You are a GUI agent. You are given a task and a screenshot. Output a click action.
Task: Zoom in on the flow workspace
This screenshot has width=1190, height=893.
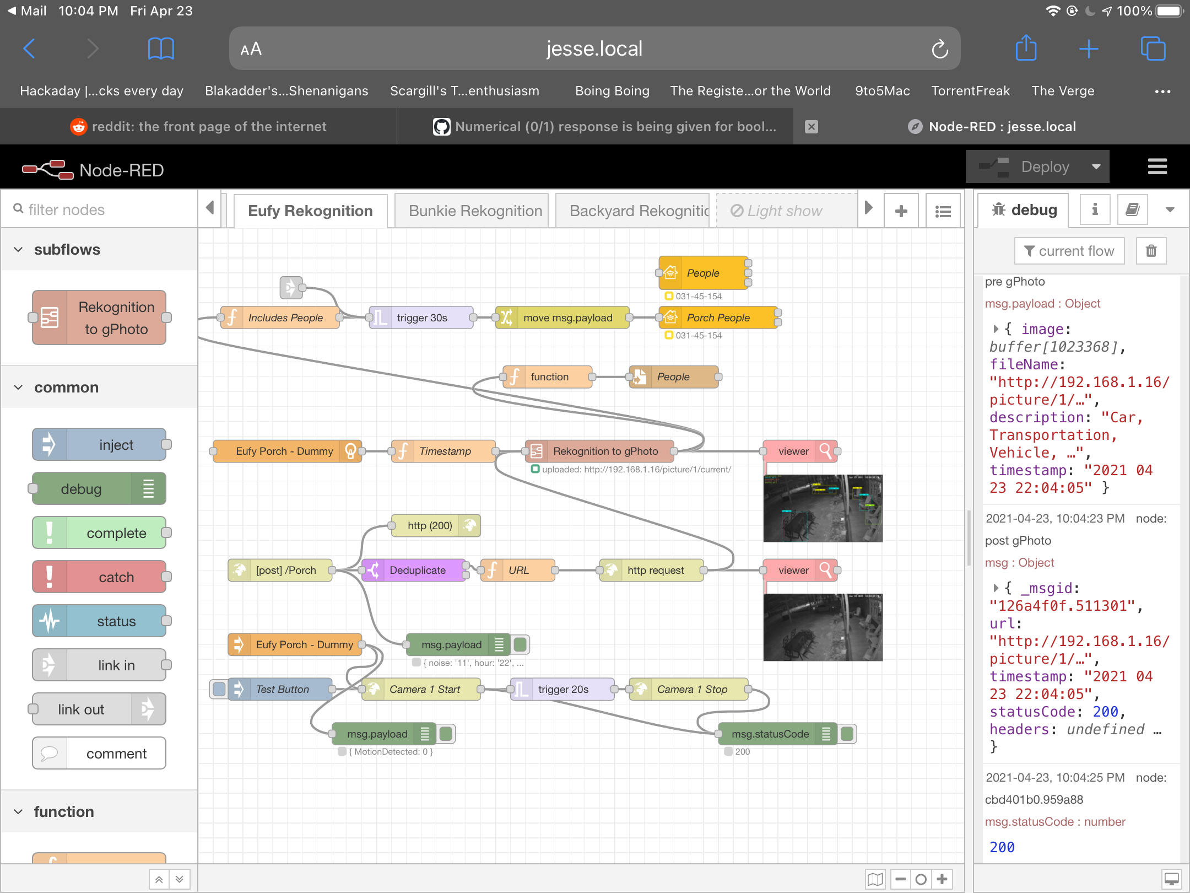[943, 879]
